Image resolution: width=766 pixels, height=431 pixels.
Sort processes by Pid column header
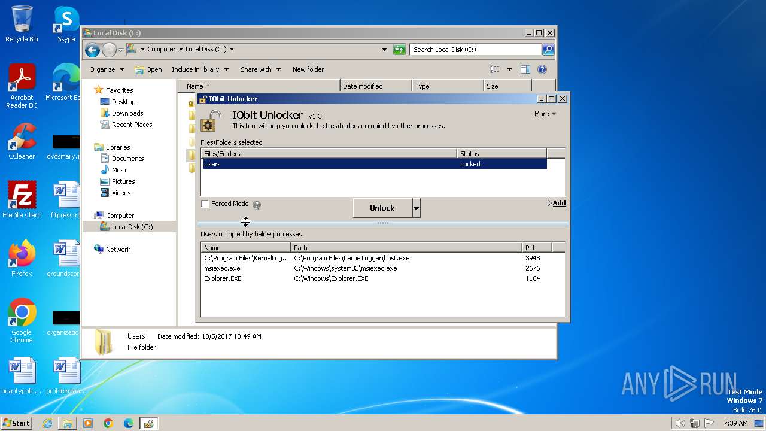point(537,247)
